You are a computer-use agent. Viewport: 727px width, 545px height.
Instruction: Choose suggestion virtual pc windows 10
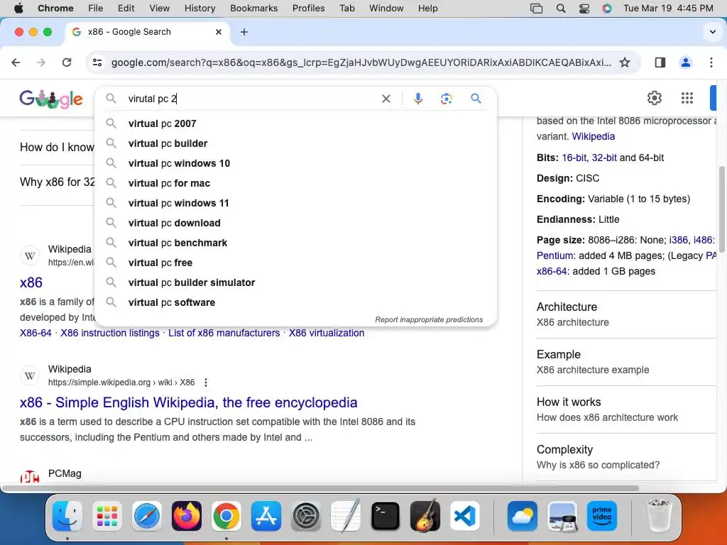[295, 164]
